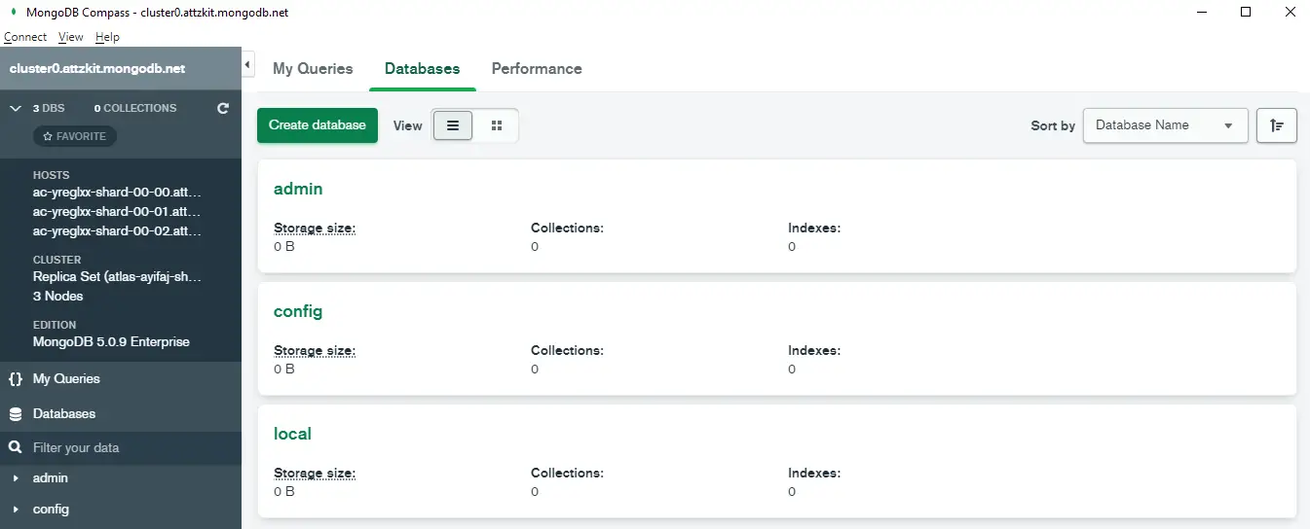
Task: Focus the Filter your data field
Action: click(x=121, y=447)
